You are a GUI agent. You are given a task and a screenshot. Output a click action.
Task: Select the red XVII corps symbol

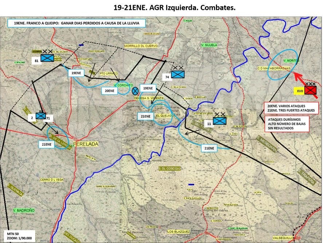click(310, 90)
